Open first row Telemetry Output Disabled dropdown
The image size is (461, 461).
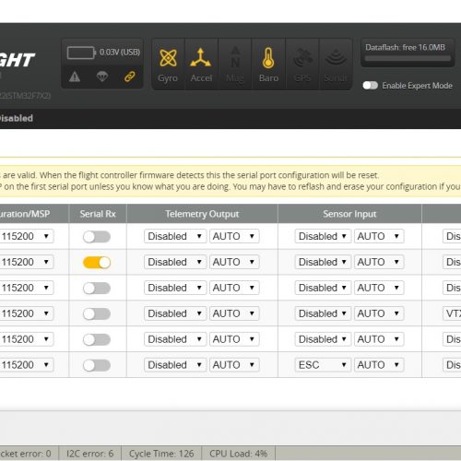tap(174, 236)
